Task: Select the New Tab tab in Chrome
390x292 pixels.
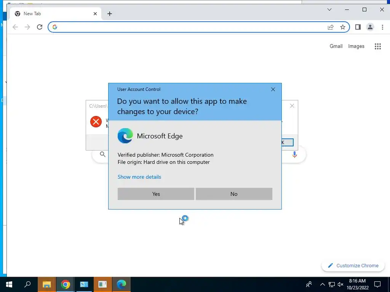Action: coord(56,14)
